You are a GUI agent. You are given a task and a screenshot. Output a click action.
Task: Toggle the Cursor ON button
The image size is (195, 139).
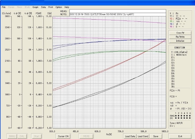click(x=63, y=136)
